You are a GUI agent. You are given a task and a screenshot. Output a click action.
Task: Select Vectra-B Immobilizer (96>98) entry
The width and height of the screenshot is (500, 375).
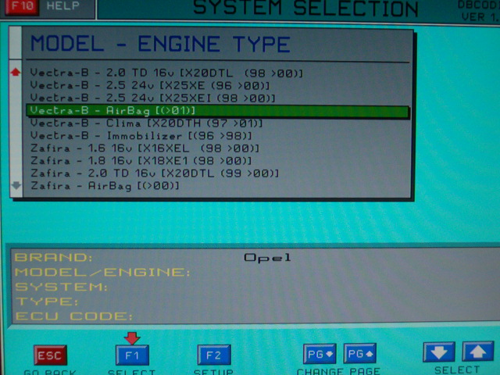141,135
